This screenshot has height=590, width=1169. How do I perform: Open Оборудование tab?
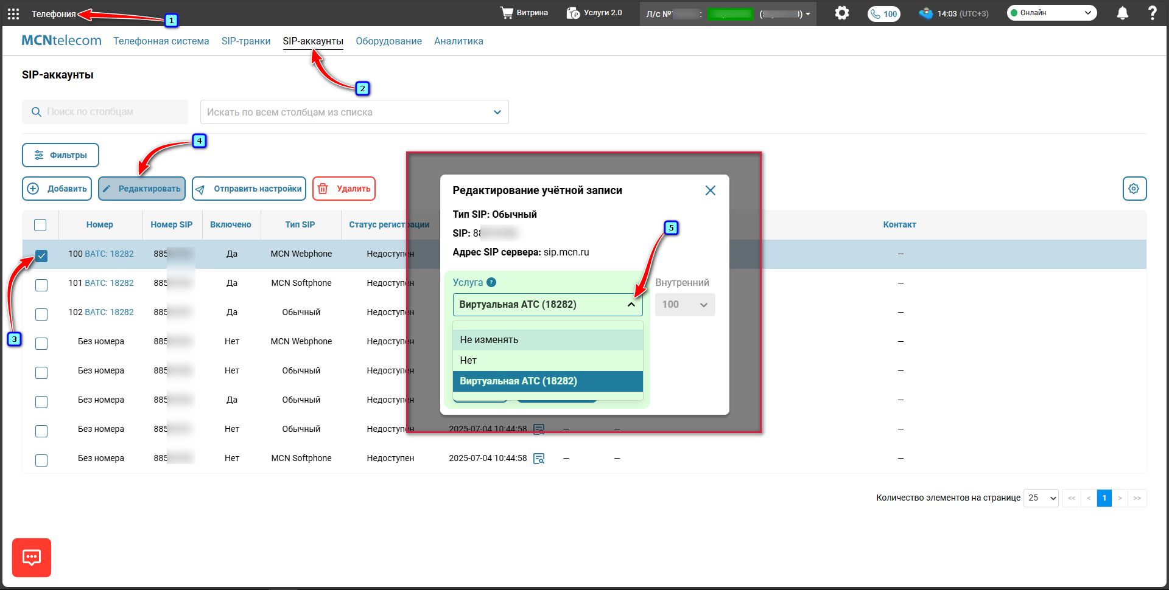(388, 41)
